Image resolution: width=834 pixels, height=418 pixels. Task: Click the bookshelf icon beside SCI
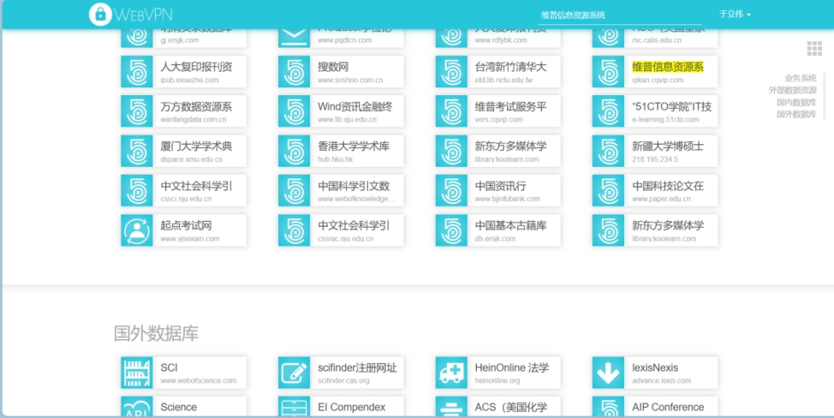pyautogui.click(x=137, y=373)
